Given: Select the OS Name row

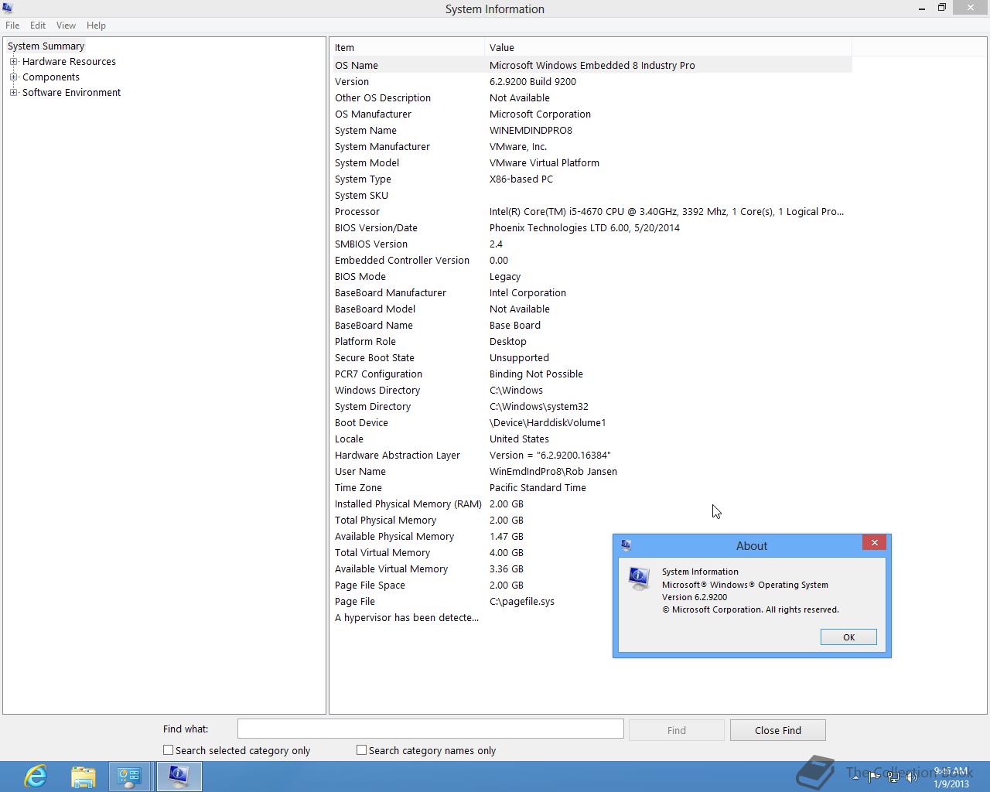Looking at the screenshot, I should tap(592, 65).
